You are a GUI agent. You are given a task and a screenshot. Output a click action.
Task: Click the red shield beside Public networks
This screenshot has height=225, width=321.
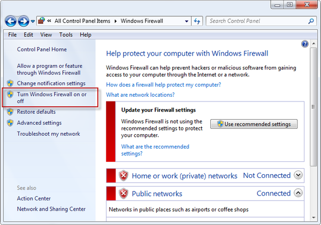(x=124, y=193)
